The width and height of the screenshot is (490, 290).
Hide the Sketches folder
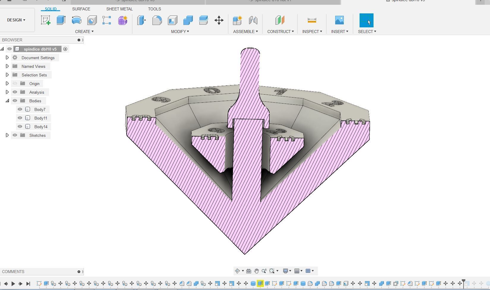(x=15, y=135)
